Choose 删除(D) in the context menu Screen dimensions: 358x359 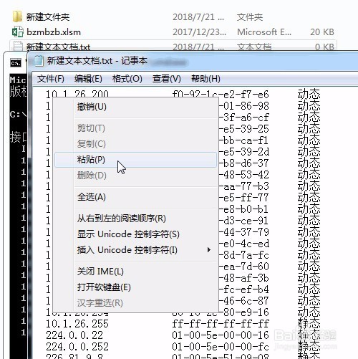pos(135,176)
